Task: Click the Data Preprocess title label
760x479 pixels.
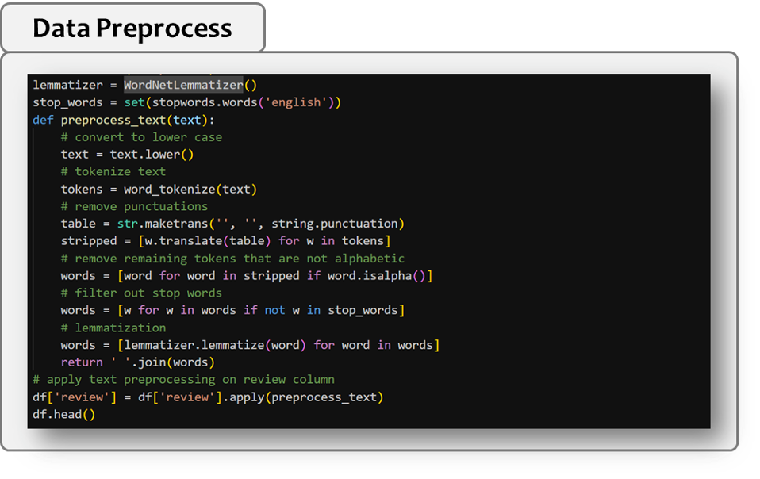Action: pos(132,28)
